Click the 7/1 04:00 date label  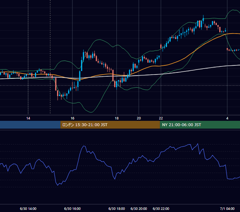pyautogui.click(x=227, y=208)
